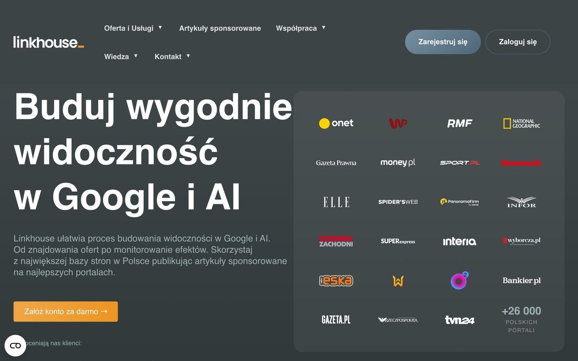Expand the Oferta i Usługi dropdown

133,28
